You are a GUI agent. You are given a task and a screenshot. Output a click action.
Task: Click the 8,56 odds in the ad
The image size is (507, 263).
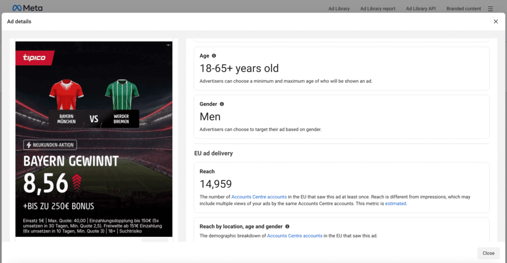[x=46, y=183]
